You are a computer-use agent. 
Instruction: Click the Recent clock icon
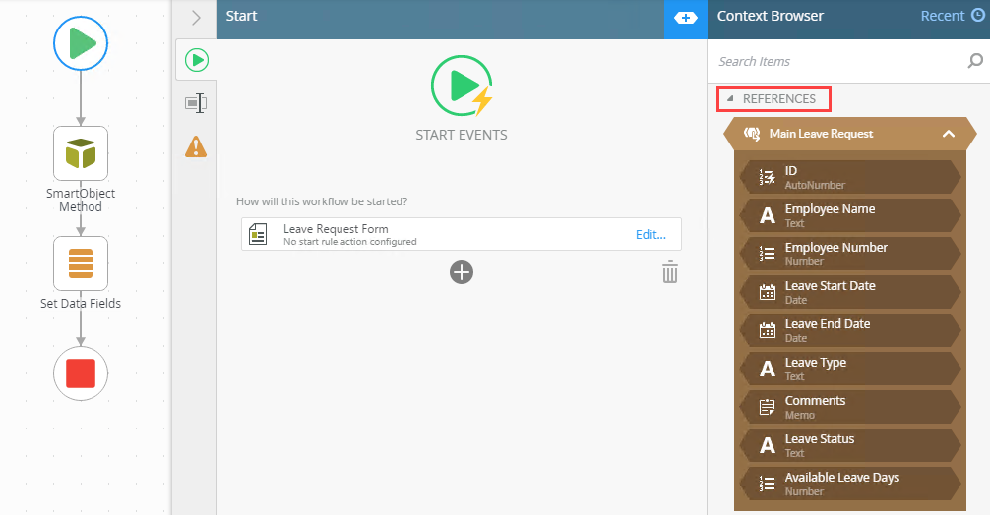[x=978, y=16]
